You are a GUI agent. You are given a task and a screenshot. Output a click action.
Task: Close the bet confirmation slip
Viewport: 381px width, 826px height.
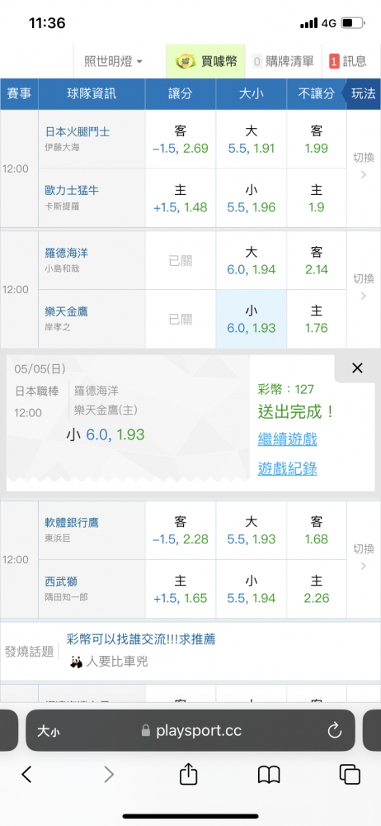click(357, 368)
